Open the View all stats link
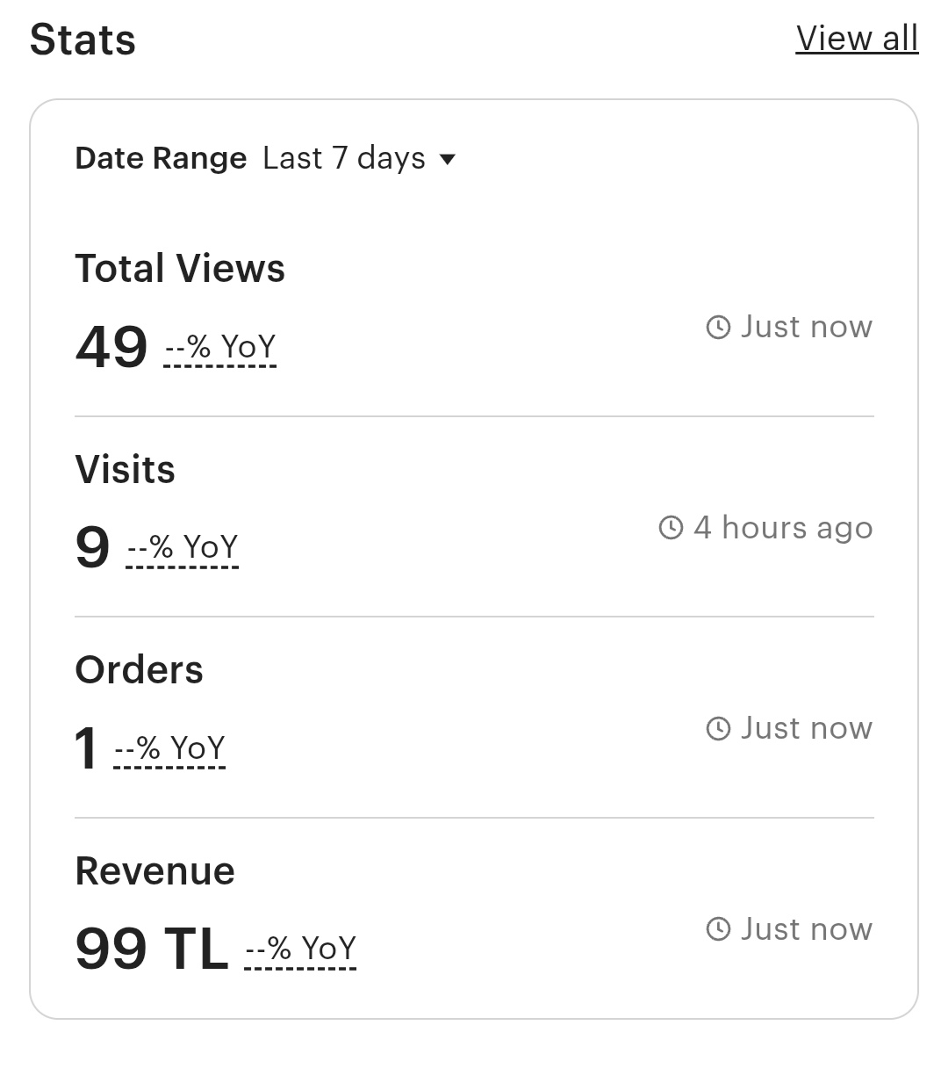The image size is (948, 1083). click(x=857, y=39)
